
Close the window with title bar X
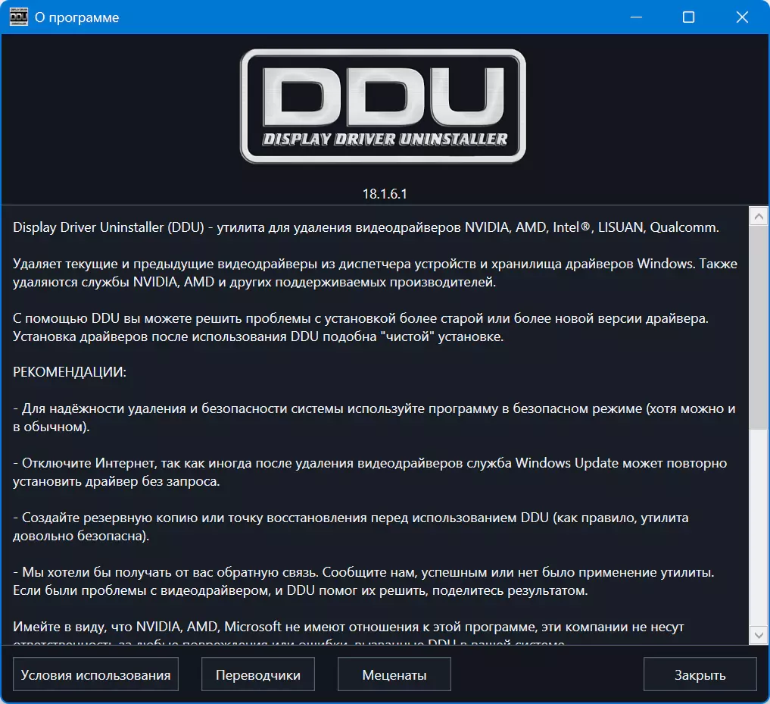click(x=742, y=17)
